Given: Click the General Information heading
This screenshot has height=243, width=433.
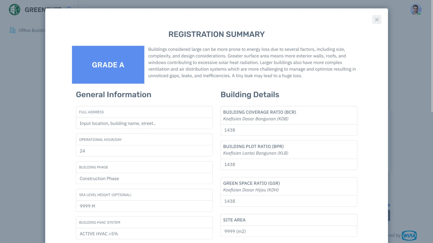Looking at the screenshot, I should (114, 94).
